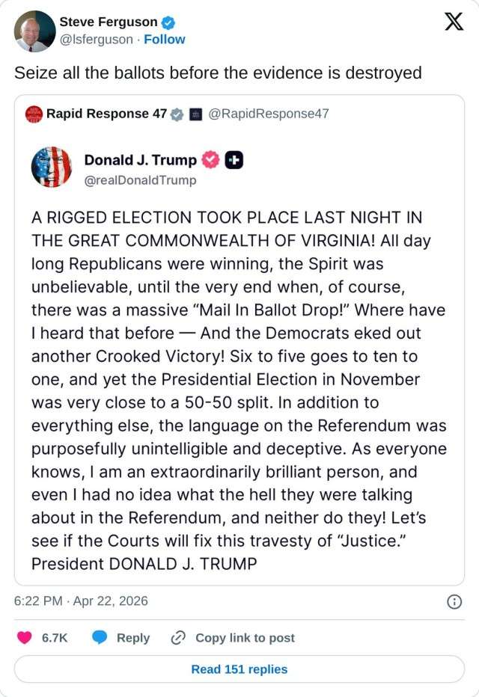The height and width of the screenshot is (697, 479).
Task: Open the 6:22 PM Apr 22, 2026 timestamp
Action: coord(81,601)
